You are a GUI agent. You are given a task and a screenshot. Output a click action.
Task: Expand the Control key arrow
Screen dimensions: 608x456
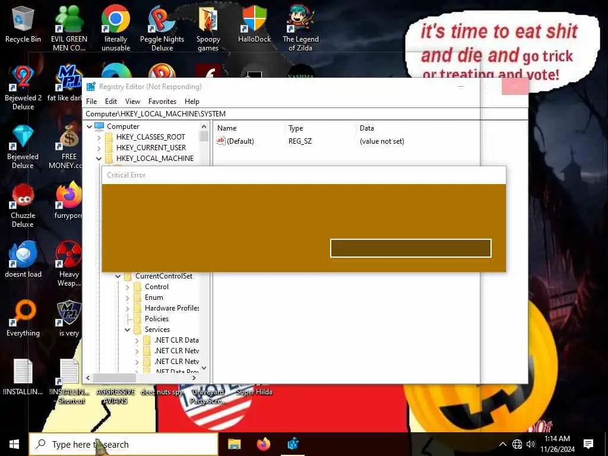pos(128,287)
